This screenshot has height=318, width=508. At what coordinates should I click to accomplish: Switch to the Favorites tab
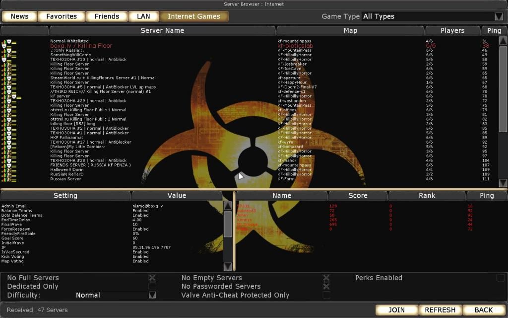[x=62, y=16]
